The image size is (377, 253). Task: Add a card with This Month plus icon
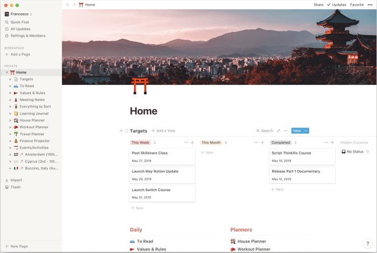tap(262, 142)
